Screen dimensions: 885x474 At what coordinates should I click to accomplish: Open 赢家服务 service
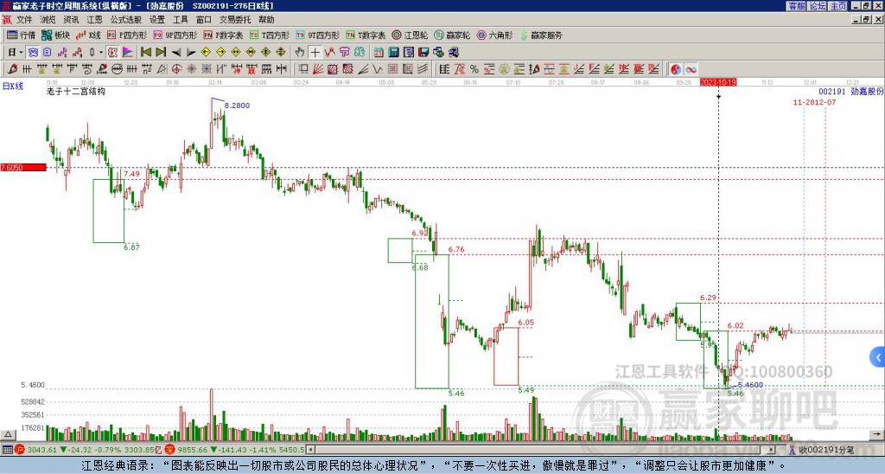click(541, 35)
